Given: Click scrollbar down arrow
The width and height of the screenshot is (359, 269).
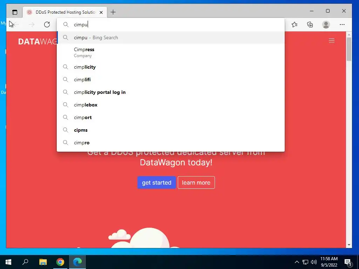Looking at the screenshot, I should click(x=349, y=245).
